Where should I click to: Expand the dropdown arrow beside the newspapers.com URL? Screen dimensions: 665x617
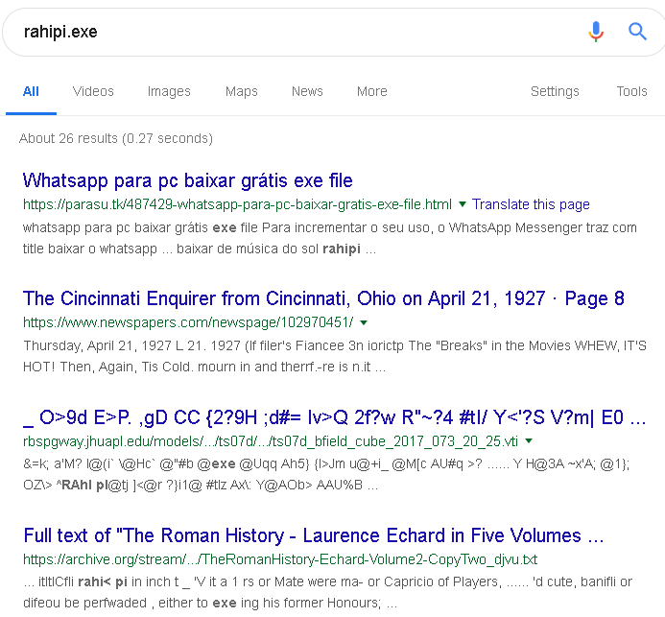(x=364, y=322)
